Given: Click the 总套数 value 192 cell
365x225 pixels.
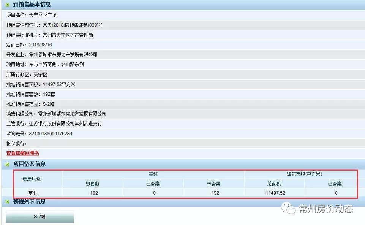Looking at the screenshot, I should [94, 193].
